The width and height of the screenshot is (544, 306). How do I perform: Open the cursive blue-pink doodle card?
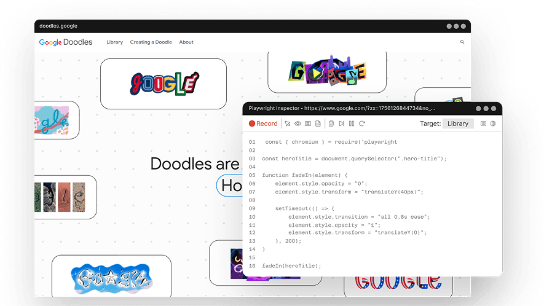click(x=57, y=120)
